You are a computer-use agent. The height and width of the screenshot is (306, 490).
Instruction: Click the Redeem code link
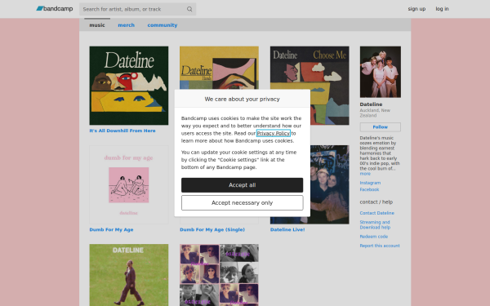[374, 237]
